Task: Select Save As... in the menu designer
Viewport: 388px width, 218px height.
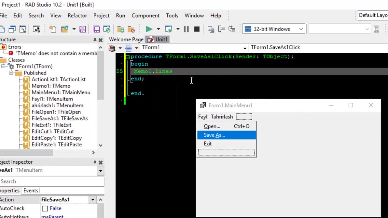Action: [226, 135]
